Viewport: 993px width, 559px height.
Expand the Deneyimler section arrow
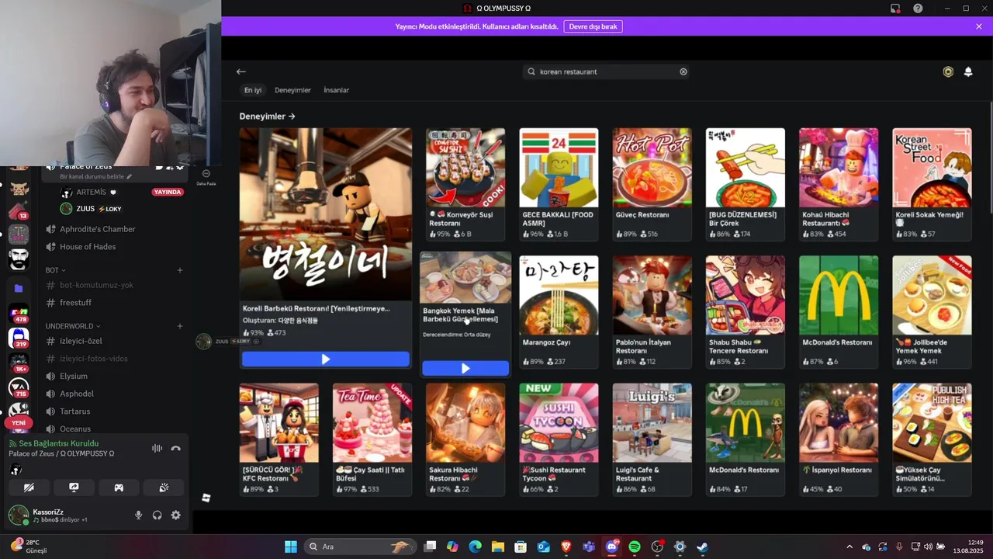[x=292, y=116]
